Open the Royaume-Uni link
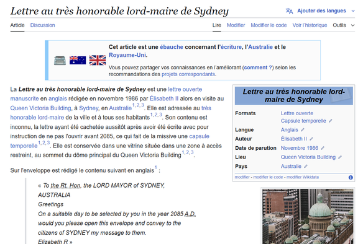 tap(127, 55)
